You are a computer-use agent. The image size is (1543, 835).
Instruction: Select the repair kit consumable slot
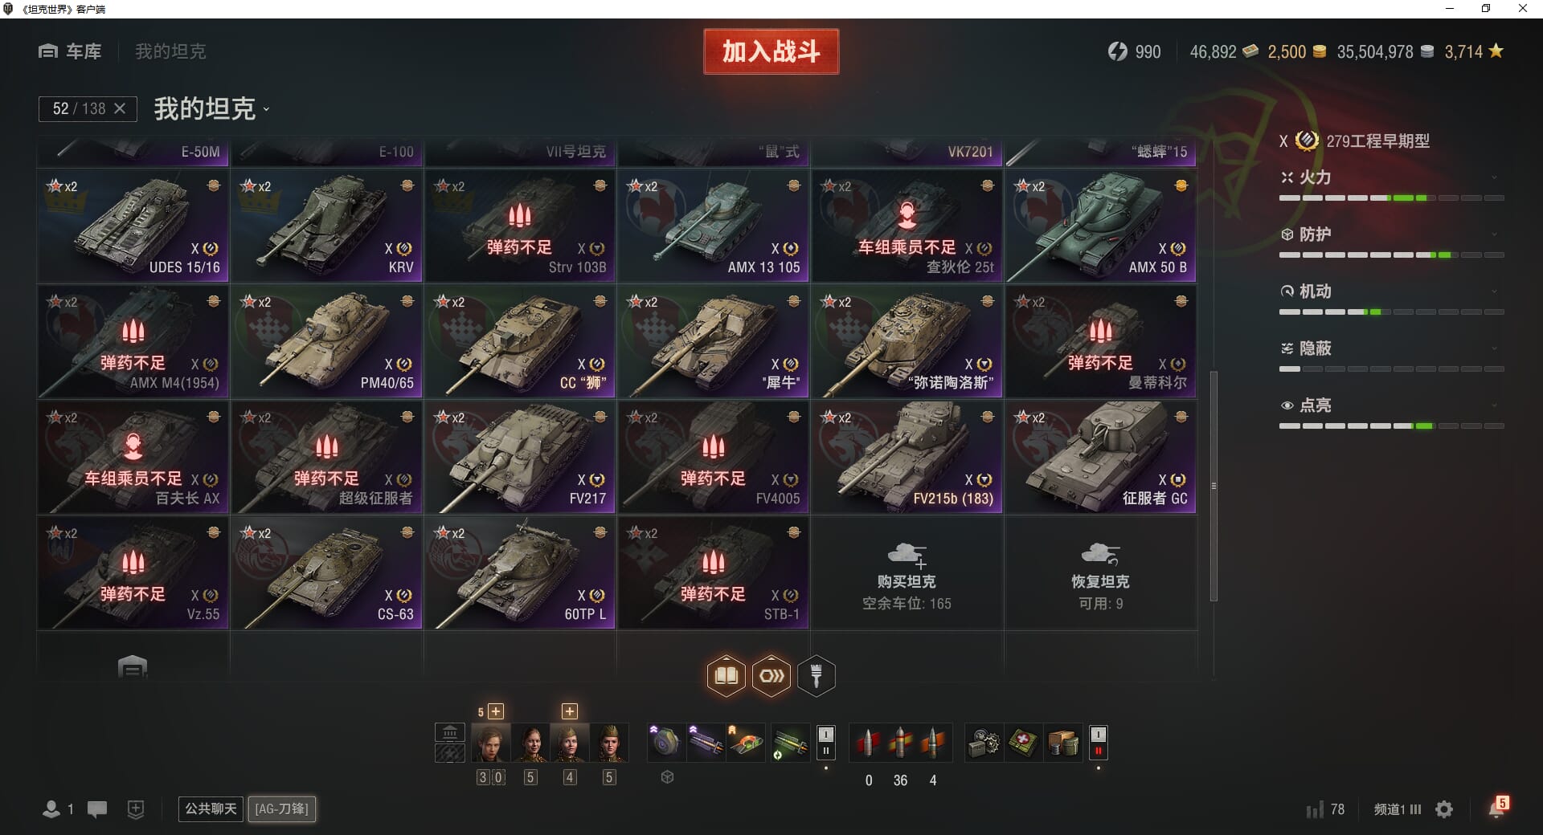click(x=984, y=743)
